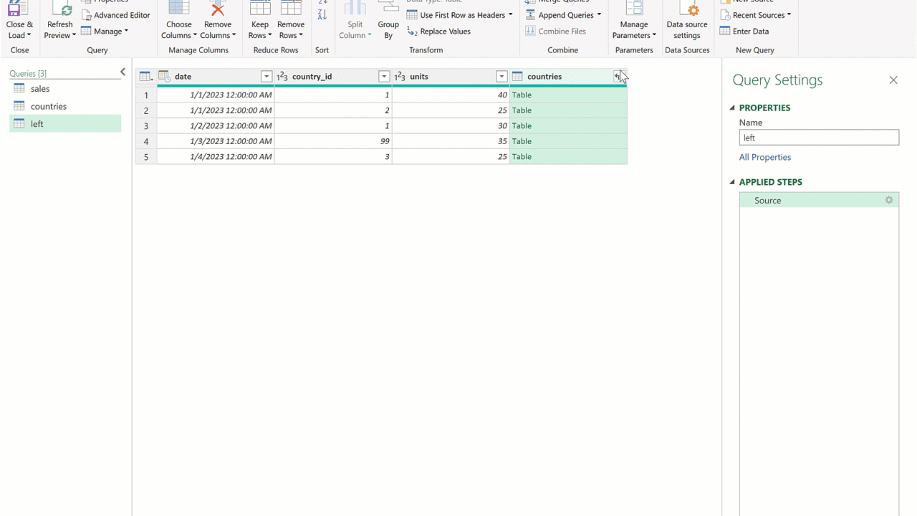The image size is (917, 516).
Task: Open the units column filter dropdown
Action: pos(501,77)
